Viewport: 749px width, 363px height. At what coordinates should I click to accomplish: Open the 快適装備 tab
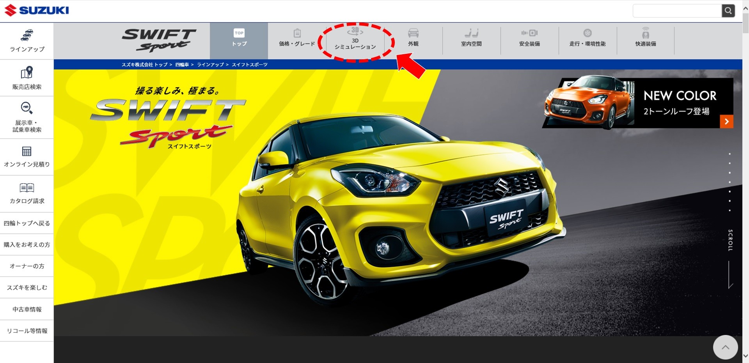tap(646, 41)
